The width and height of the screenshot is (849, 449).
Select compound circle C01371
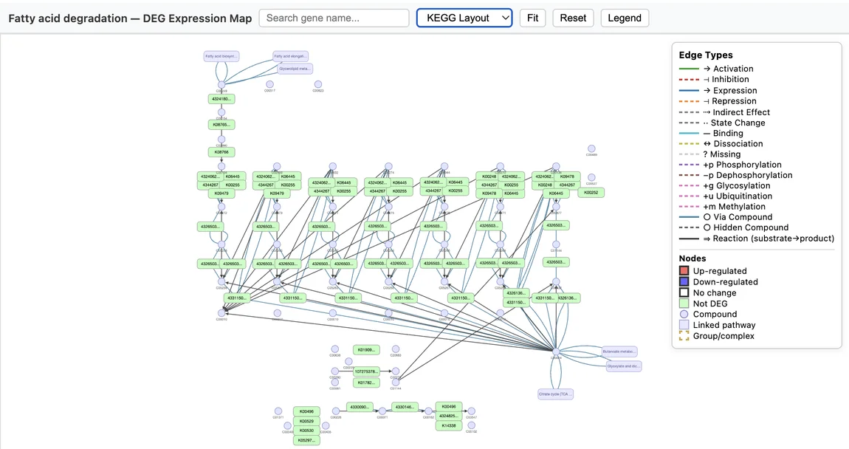[x=278, y=411]
